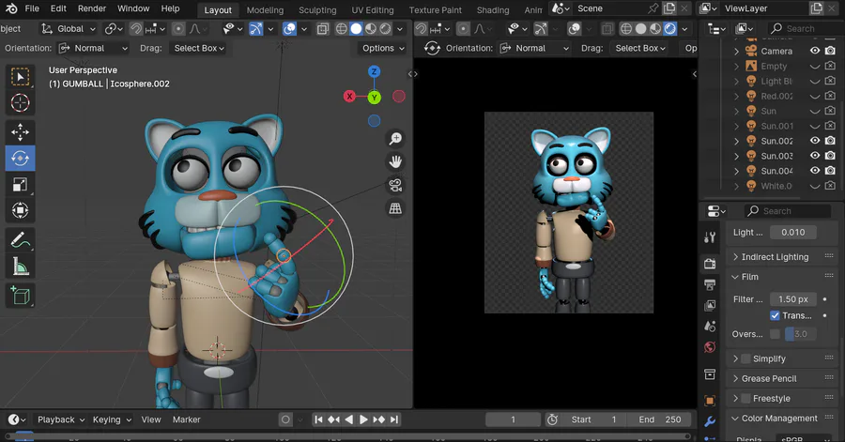Open the File menu
The height and width of the screenshot is (442, 845).
point(32,8)
